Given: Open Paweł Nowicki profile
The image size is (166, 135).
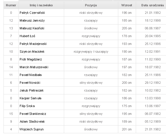Looking at the screenshot, I should (x=30, y=83).
